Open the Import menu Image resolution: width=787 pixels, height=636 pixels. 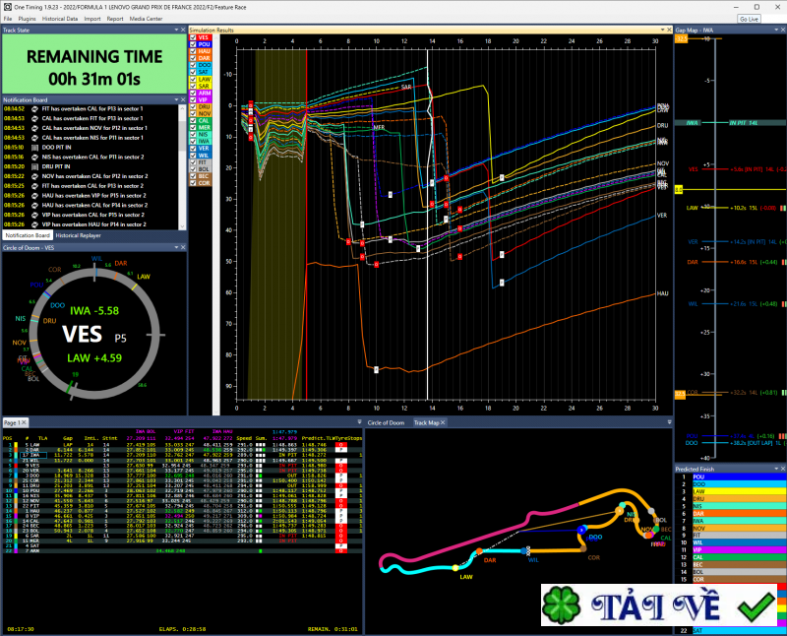(x=92, y=19)
